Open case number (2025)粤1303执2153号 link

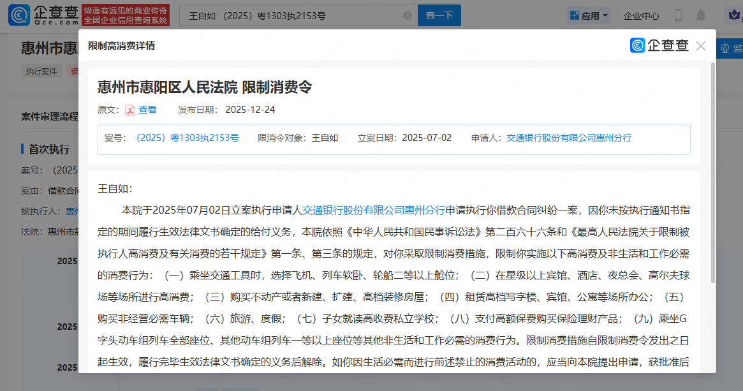point(187,138)
